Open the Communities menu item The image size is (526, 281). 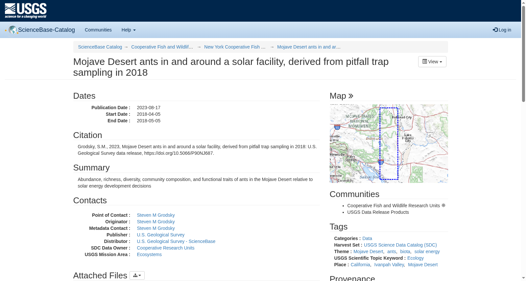(x=98, y=30)
